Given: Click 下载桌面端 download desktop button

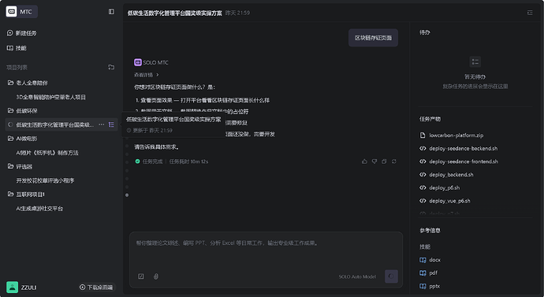Looking at the screenshot, I should pyautogui.click(x=96, y=288).
